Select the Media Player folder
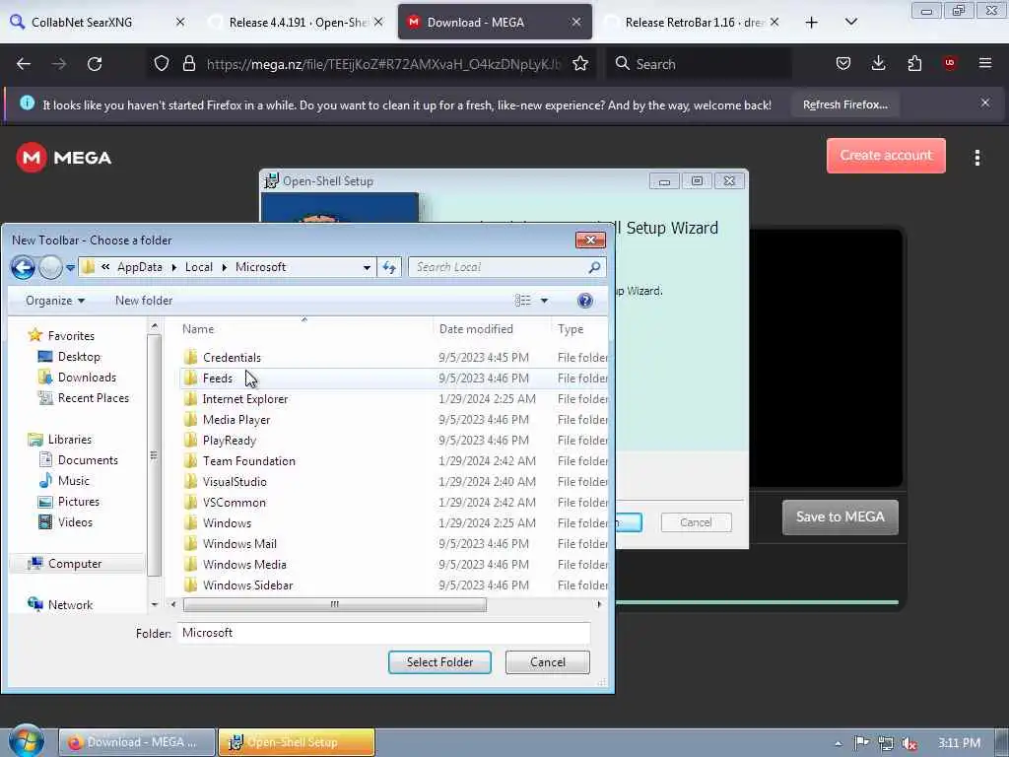The height and width of the screenshot is (757, 1009). point(236,420)
